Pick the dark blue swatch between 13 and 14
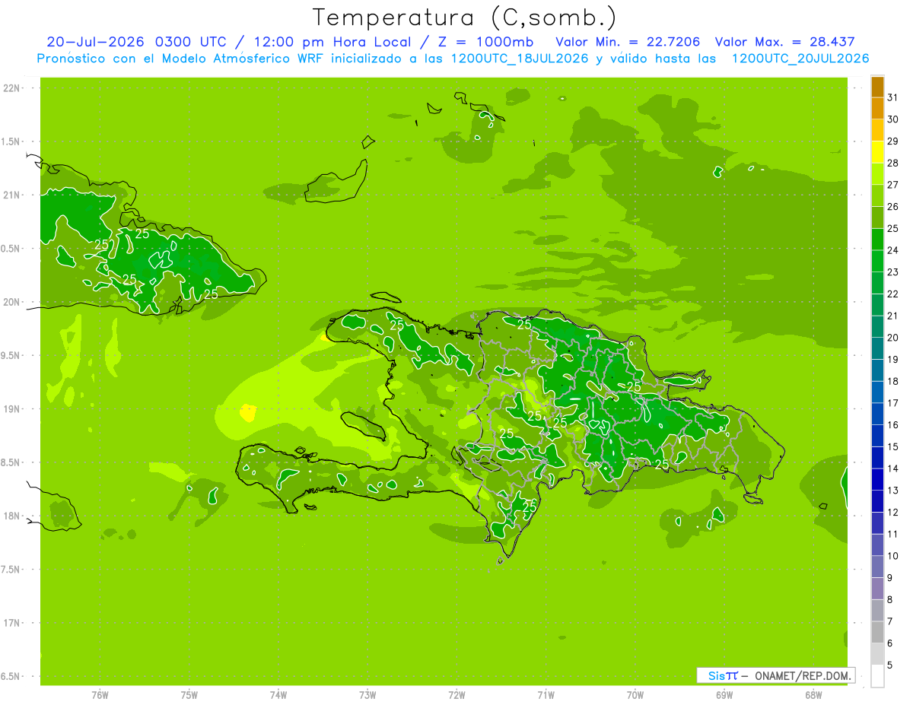 coord(877,480)
